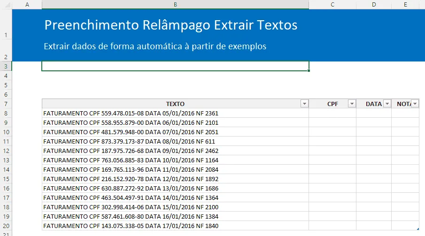The image size is (425, 236).
Task: Select row 20 header
Action: click(x=6, y=226)
